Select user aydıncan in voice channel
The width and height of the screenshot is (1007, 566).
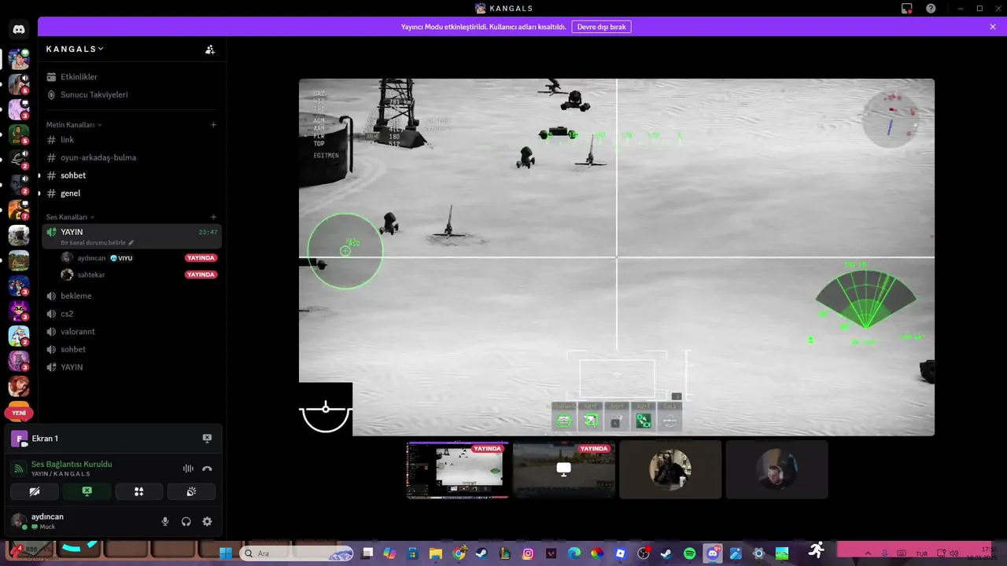point(91,258)
